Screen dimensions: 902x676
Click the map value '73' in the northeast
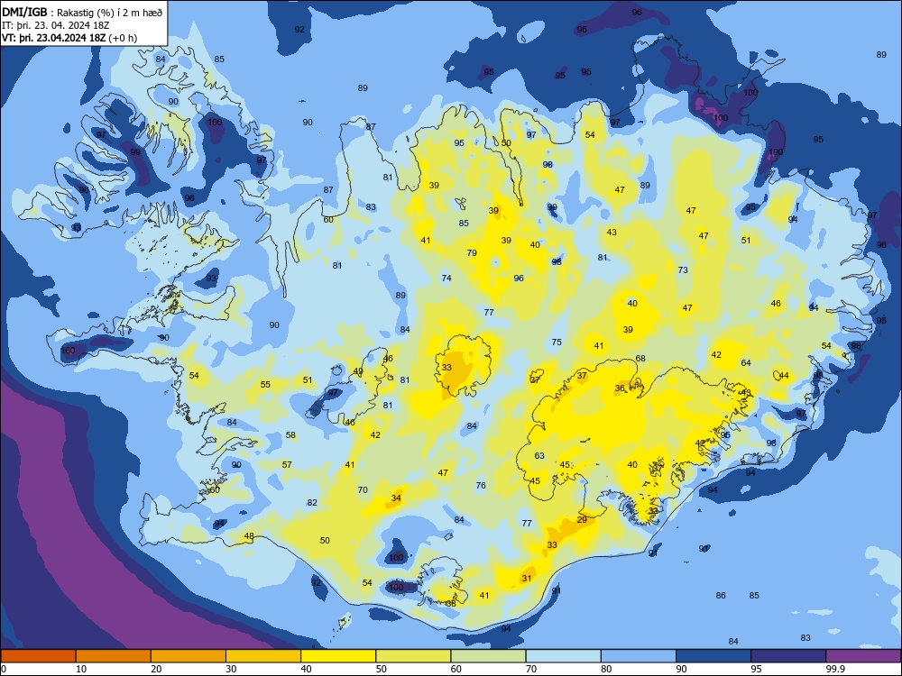[683, 269]
